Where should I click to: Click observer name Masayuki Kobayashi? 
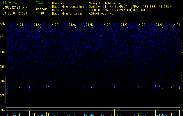(x=104, y=3)
